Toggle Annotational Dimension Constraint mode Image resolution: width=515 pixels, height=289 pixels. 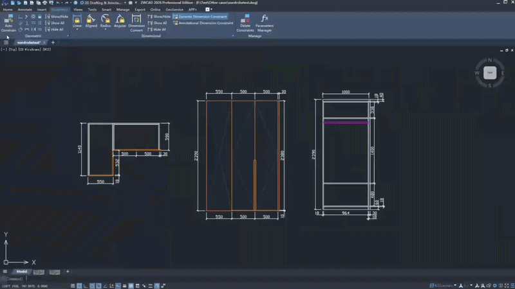(203, 23)
